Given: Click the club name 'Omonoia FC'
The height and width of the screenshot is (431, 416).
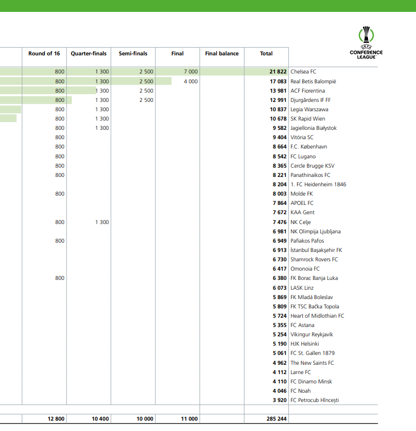Looking at the screenshot, I should [305, 269].
